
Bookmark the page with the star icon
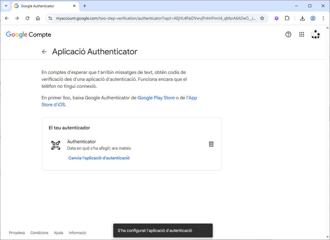point(262,18)
